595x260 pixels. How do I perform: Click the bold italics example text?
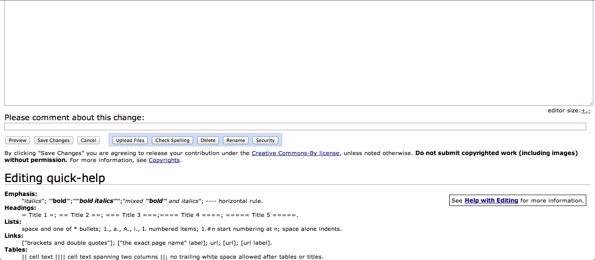pos(96,201)
